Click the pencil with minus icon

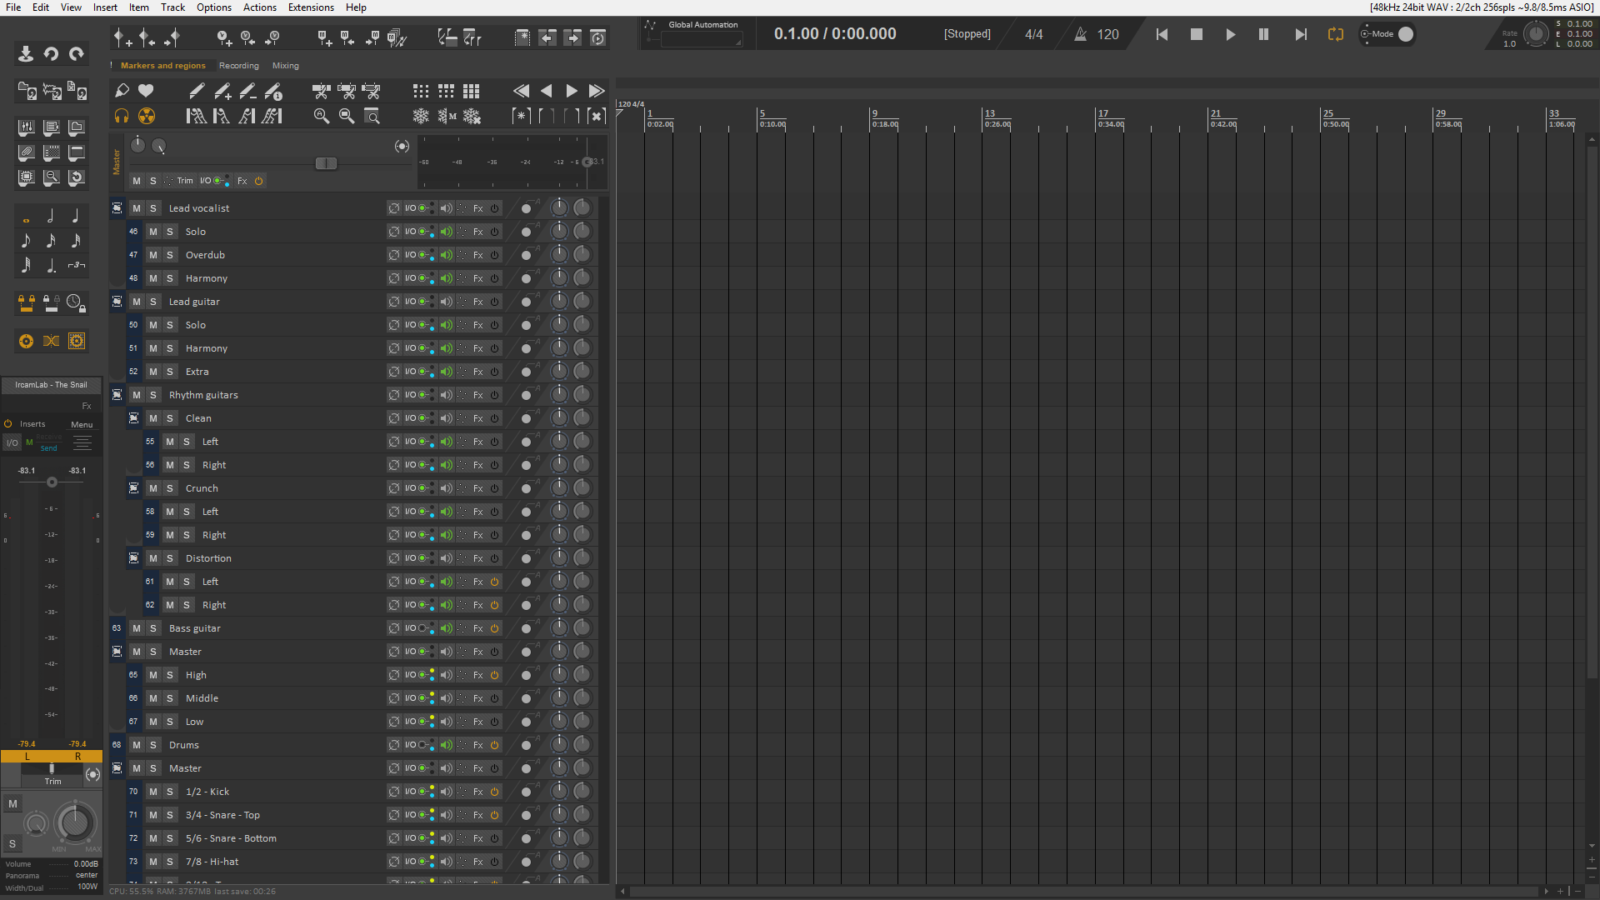coord(247,91)
